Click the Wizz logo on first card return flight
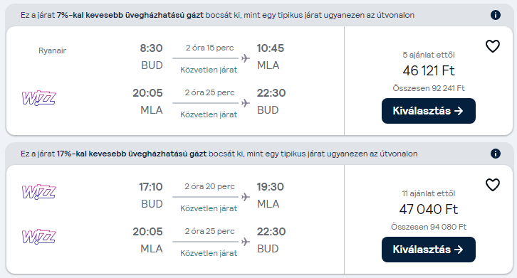 coord(39,98)
